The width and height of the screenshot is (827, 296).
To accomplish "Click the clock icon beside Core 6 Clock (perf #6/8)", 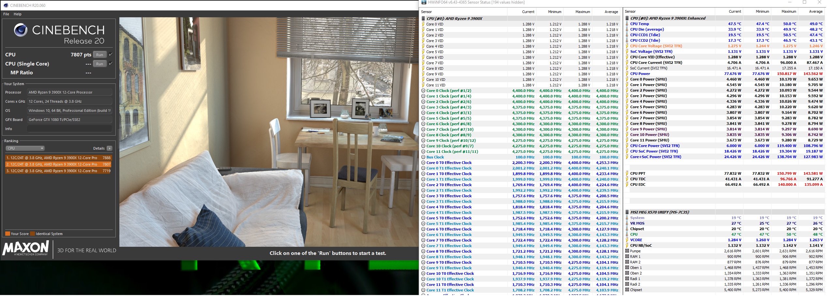I will (423, 124).
